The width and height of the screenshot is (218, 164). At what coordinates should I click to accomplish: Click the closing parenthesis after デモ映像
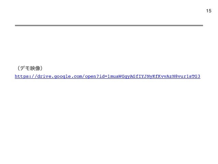(x=41, y=68)
